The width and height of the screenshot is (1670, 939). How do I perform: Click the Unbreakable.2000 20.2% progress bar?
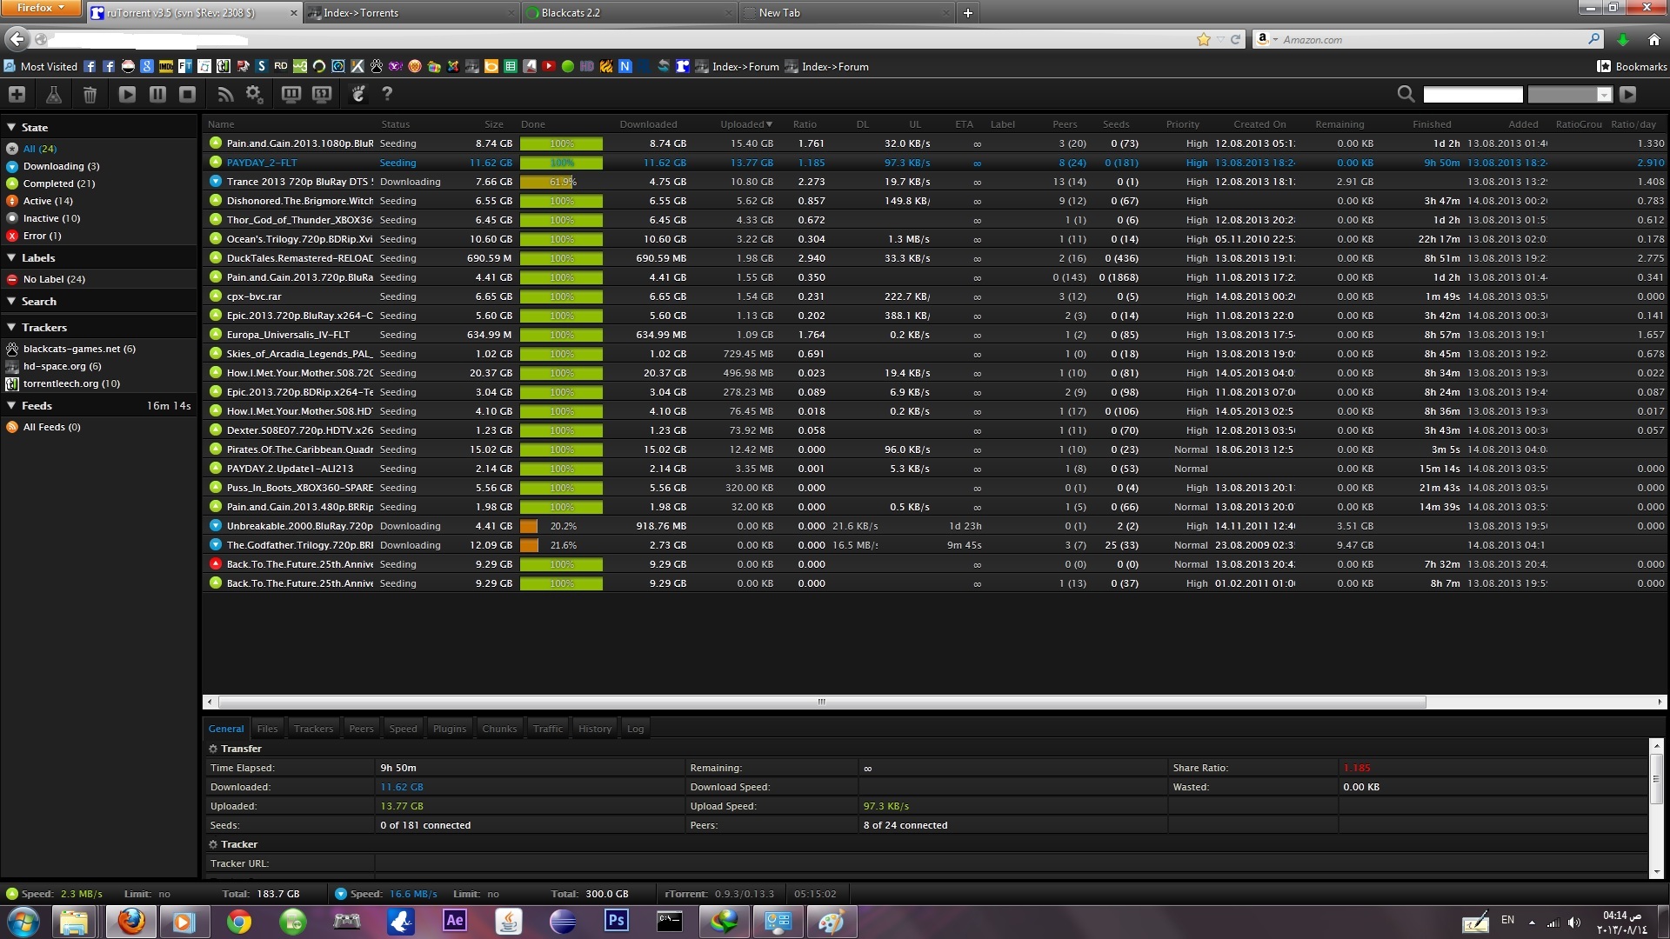pyautogui.click(x=561, y=526)
